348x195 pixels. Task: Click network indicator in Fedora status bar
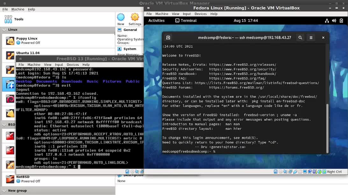[290, 171]
